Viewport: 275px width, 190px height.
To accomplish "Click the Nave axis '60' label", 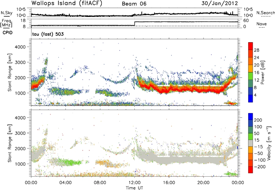I will pyautogui.click(x=246, y=21).
